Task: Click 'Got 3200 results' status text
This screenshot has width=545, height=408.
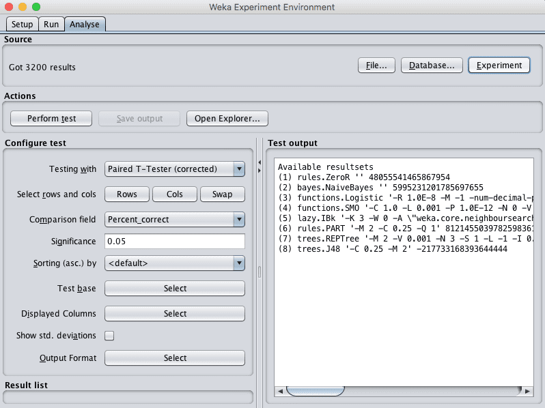Action: tap(42, 68)
